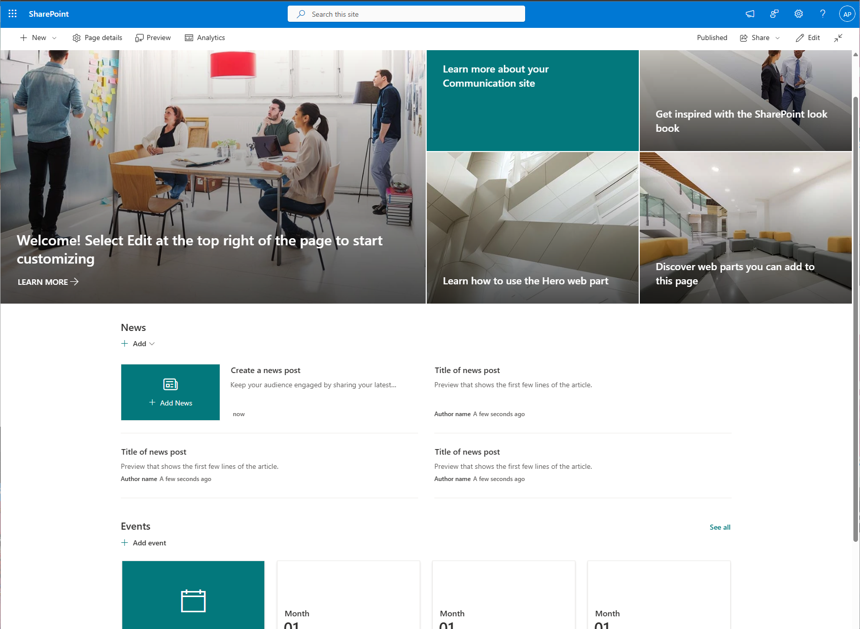The image size is (860, 629).
Task: Click the SharePoint home title
Action: click(49, 14)
